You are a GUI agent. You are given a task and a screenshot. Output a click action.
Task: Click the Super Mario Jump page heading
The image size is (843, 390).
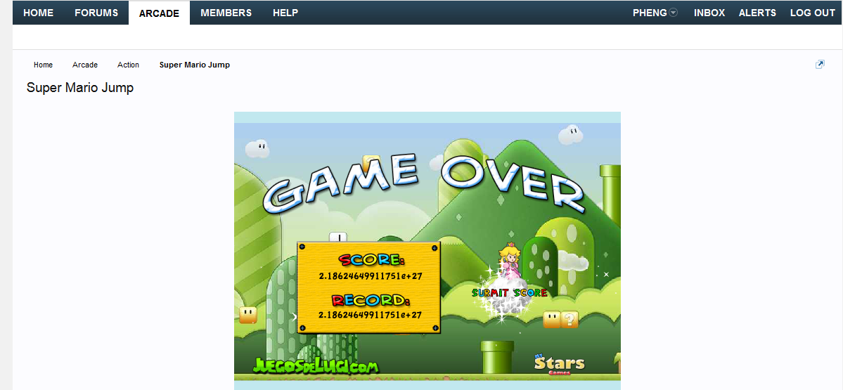(80, 88)
